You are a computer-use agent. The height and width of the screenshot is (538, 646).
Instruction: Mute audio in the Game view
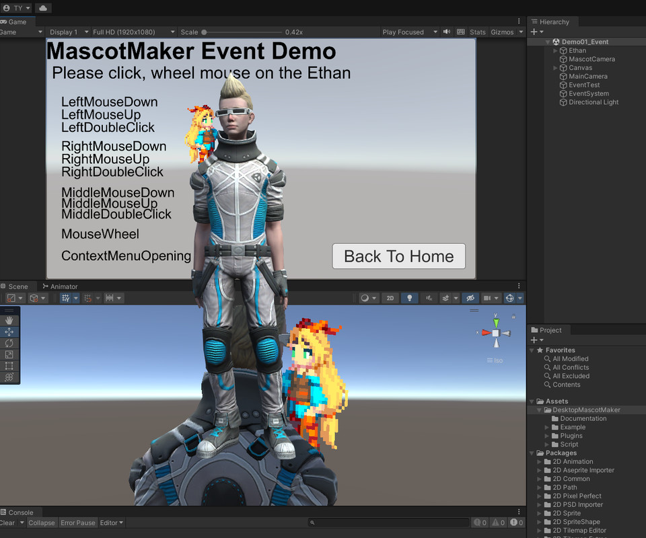(445, 32)
